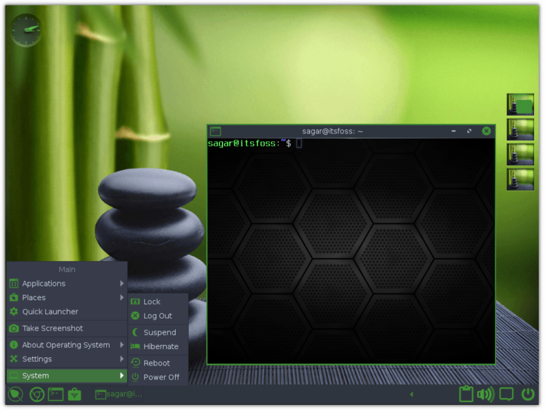Open the software installer icon in the taskbar

tap(75, 394)
